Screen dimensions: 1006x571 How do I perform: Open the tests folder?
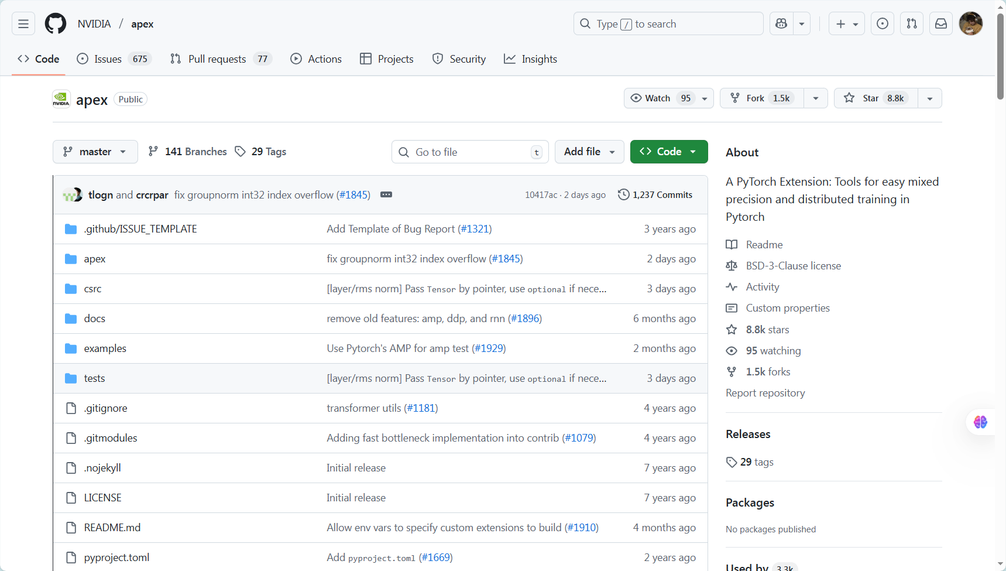94,378
